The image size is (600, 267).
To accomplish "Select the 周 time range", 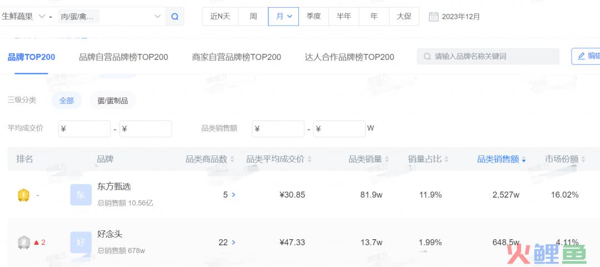I will tap(253, 17).
